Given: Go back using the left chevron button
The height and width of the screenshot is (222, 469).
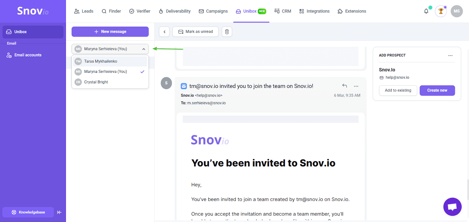Looking at the screenshot, I should (x=164, y=32).
